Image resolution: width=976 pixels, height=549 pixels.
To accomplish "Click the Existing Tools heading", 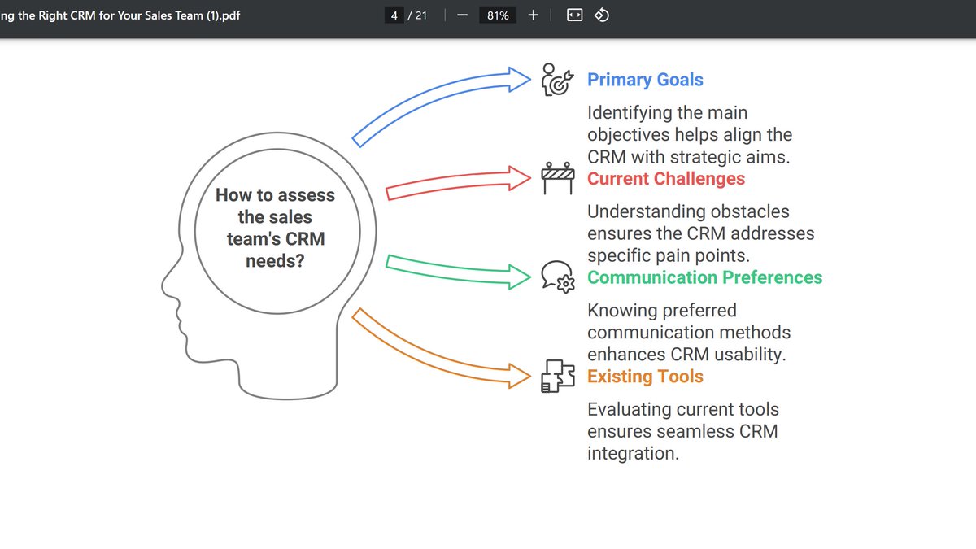I will coord(645,377).
